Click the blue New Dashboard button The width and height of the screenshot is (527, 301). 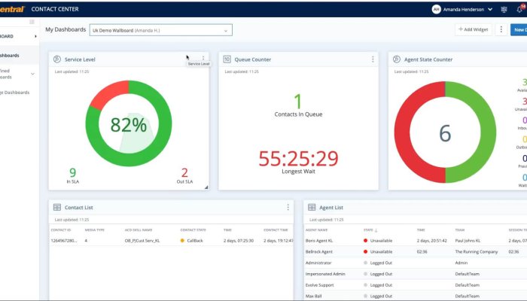click(x=519, y=29)
